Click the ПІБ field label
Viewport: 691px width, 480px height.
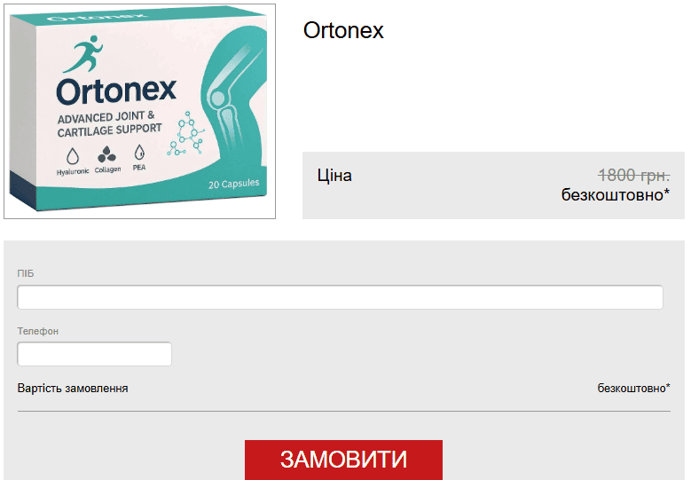click(x=26, y=273)
